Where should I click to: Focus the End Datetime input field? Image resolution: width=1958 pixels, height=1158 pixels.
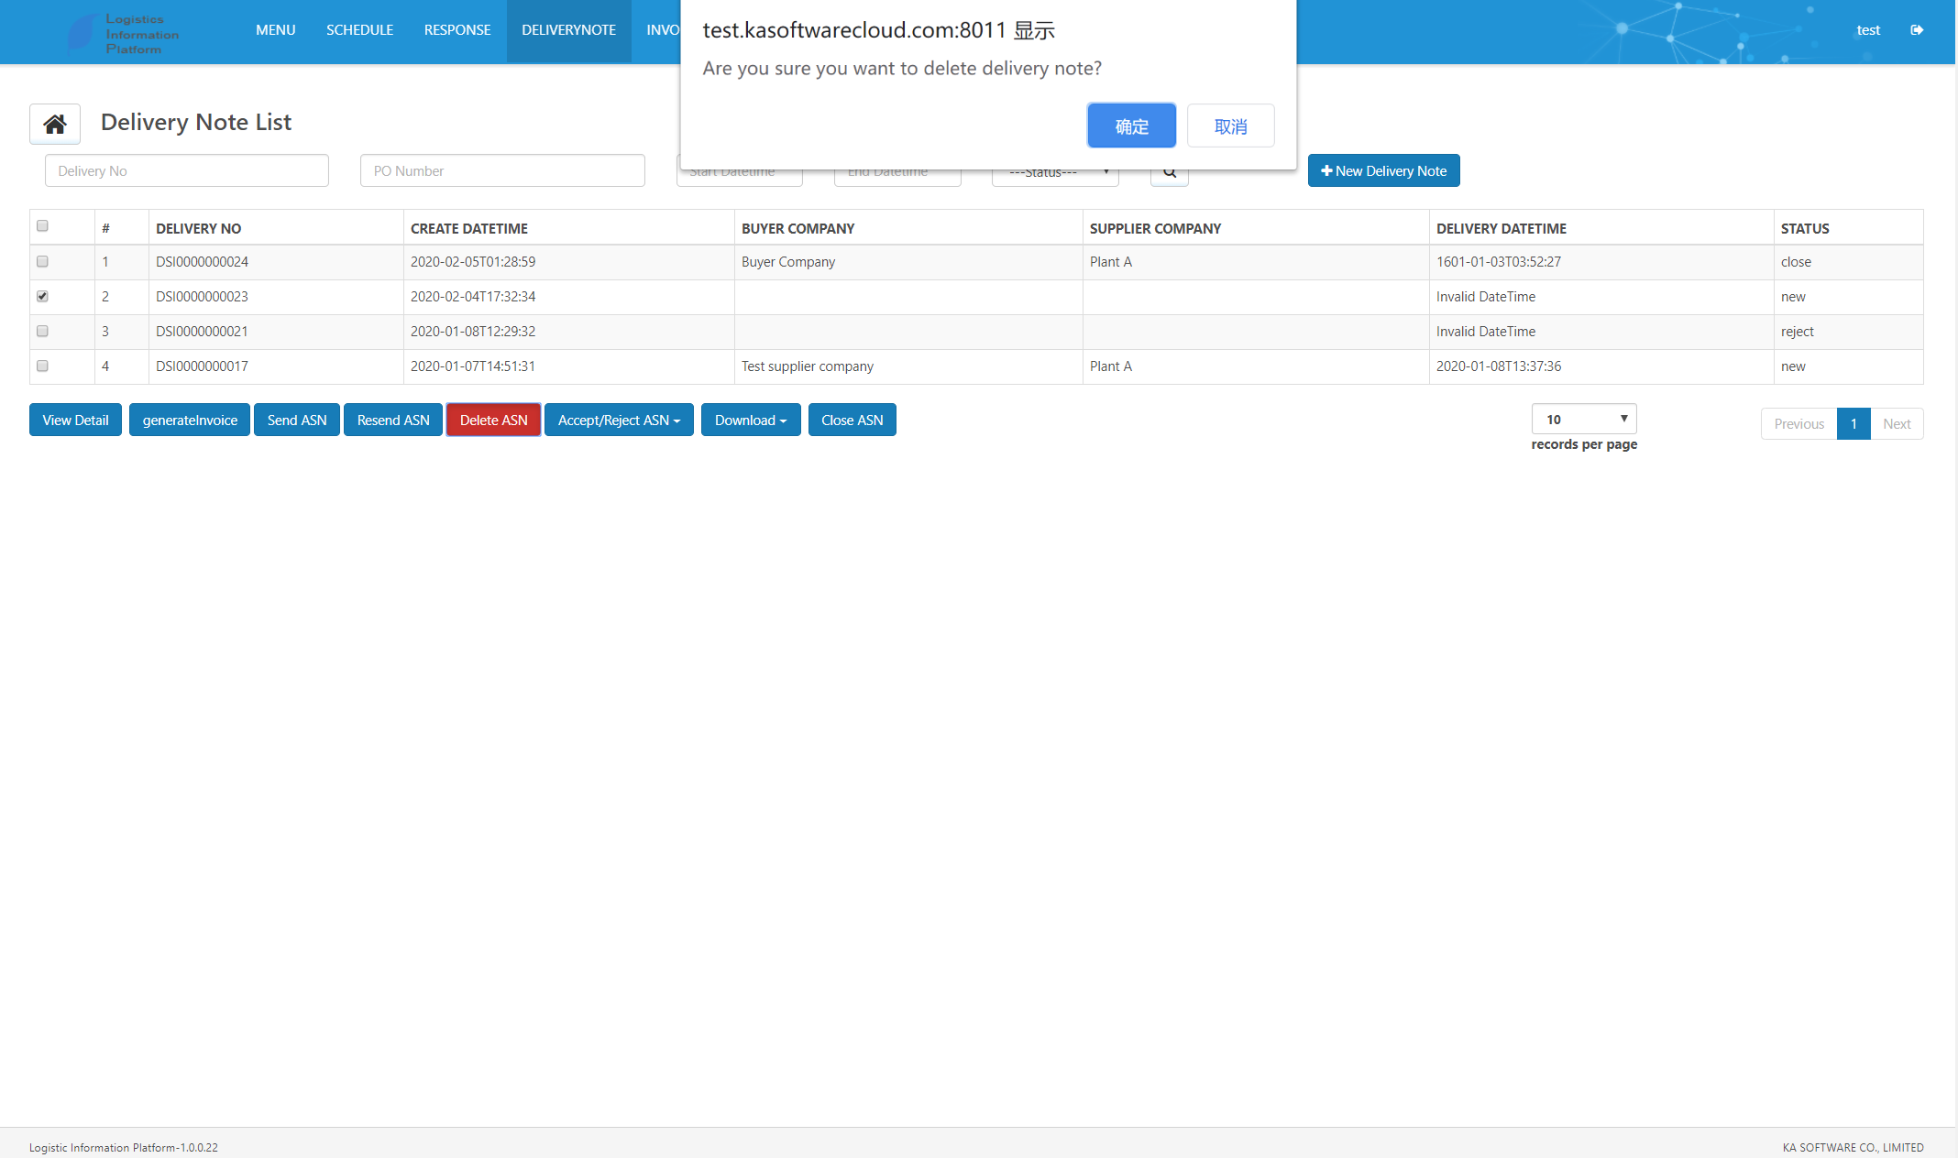click(x=897, y=174)
